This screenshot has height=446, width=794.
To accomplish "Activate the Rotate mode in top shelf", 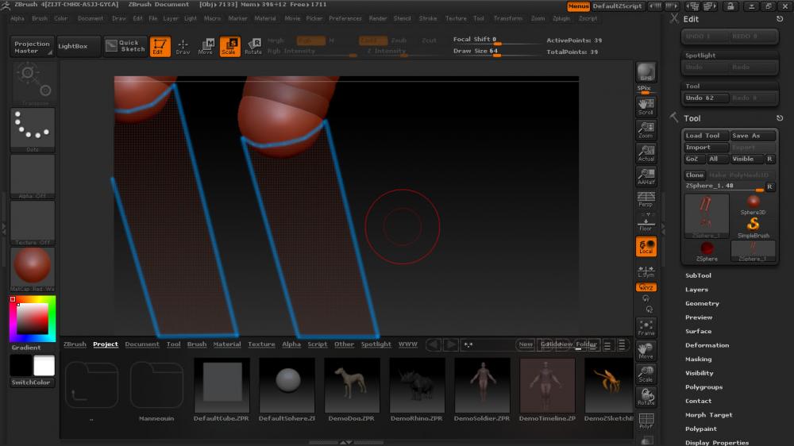I will 253,46.
